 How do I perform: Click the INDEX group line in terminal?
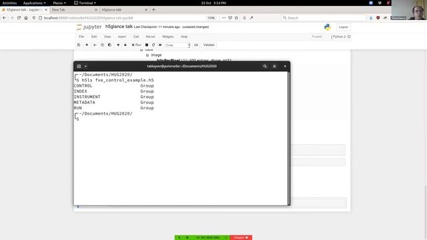click(x=114, y=91)
